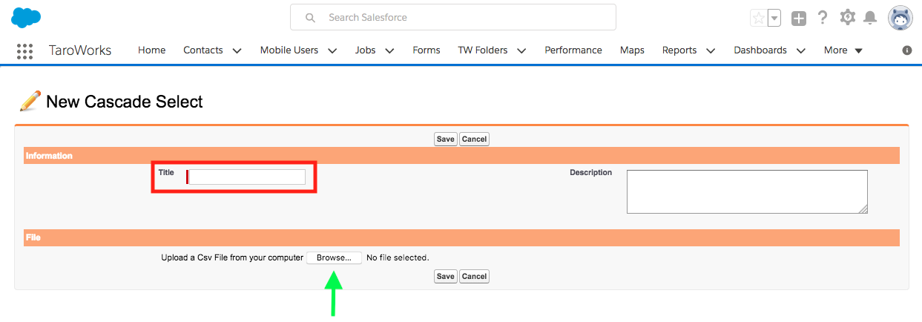Click the top Cancel button
The width and height of the screenshot is (922, 322).
pos(474,139)
